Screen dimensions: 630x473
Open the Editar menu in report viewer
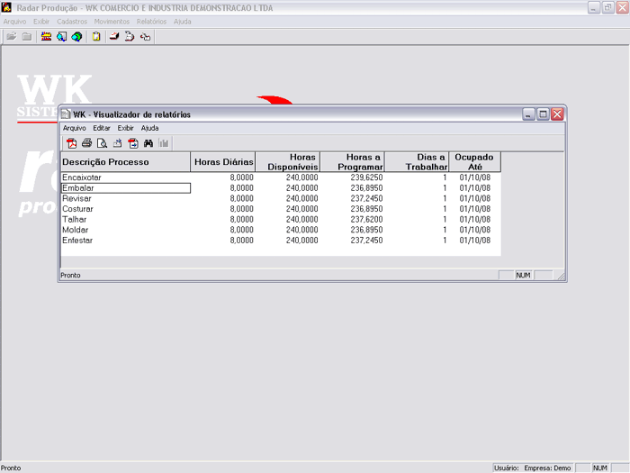[x=101, y=128]
